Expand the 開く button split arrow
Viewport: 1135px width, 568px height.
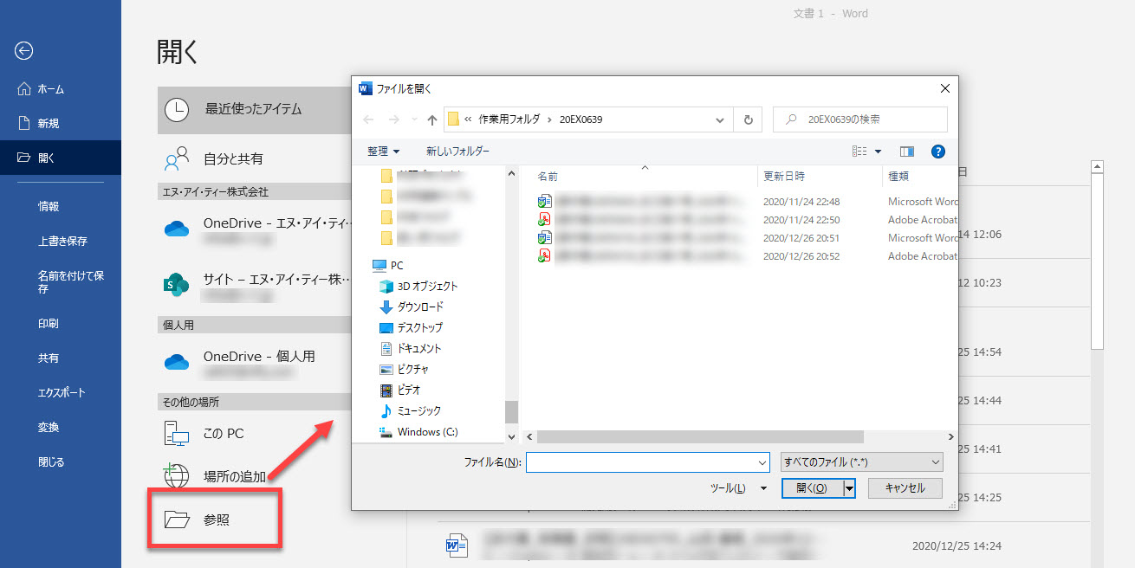point(849,488)
